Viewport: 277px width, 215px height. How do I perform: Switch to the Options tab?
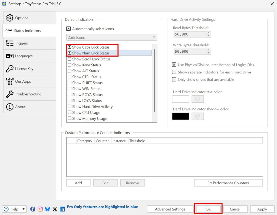point(30,18)
